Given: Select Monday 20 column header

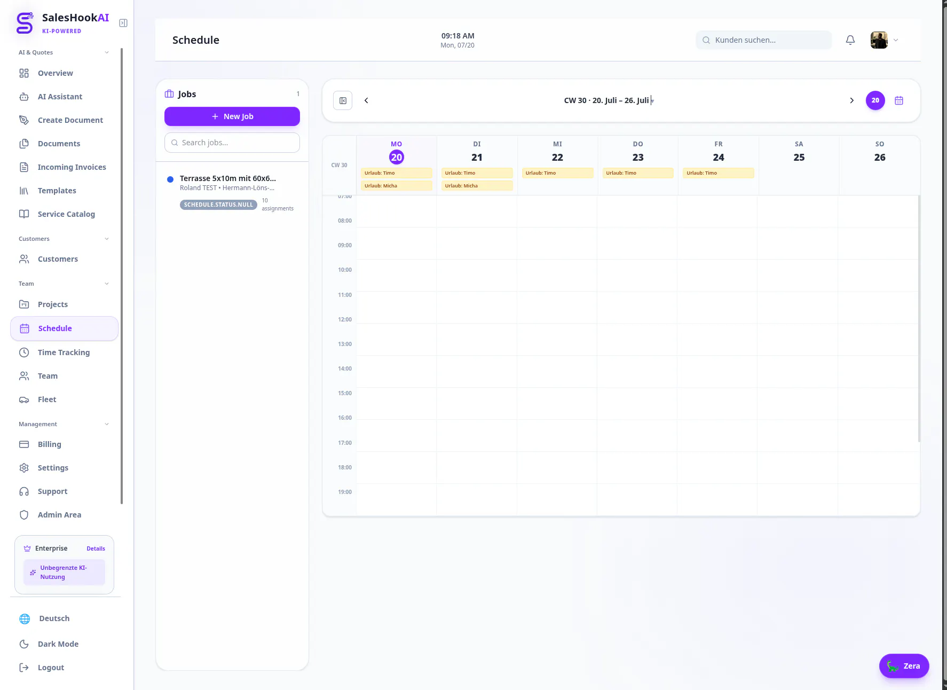Looking at the screenshot, I should (x=397, y=152).
